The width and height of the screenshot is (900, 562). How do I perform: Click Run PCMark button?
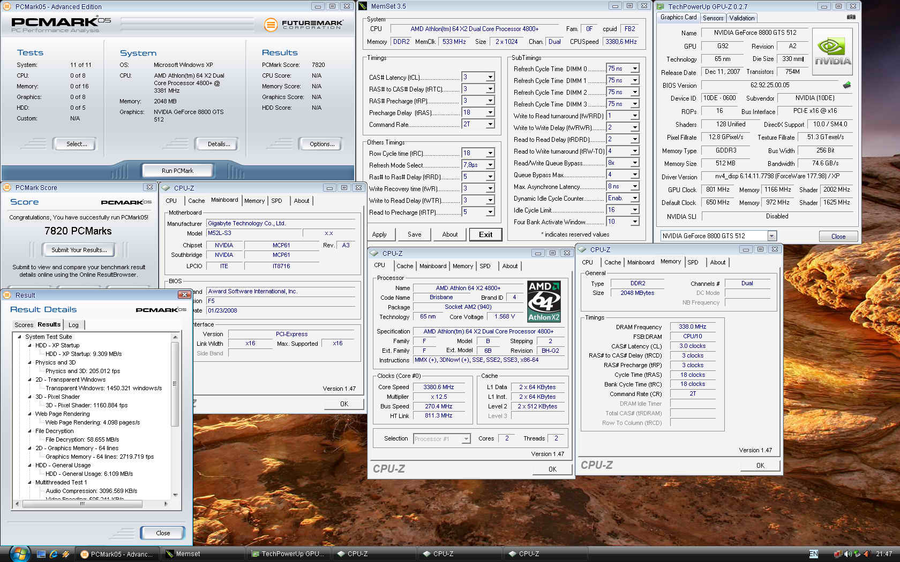pyautogui.click(x=177, y=171)
